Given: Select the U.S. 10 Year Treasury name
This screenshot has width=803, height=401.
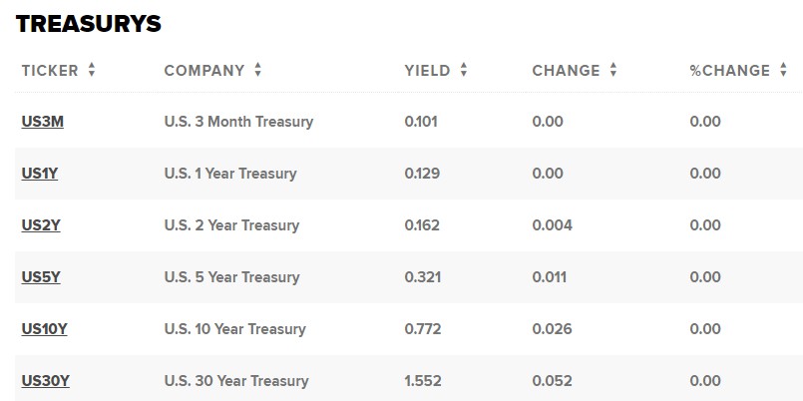Looking at the screenshot, I should click(x=234, y=329).
